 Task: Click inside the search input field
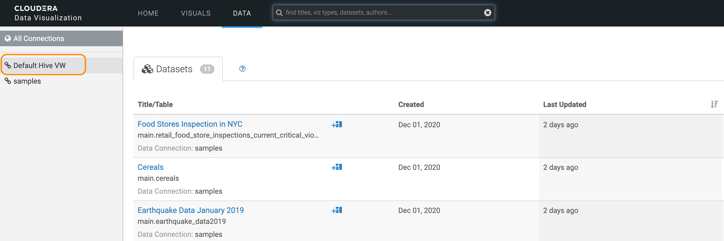click(365, 12)
